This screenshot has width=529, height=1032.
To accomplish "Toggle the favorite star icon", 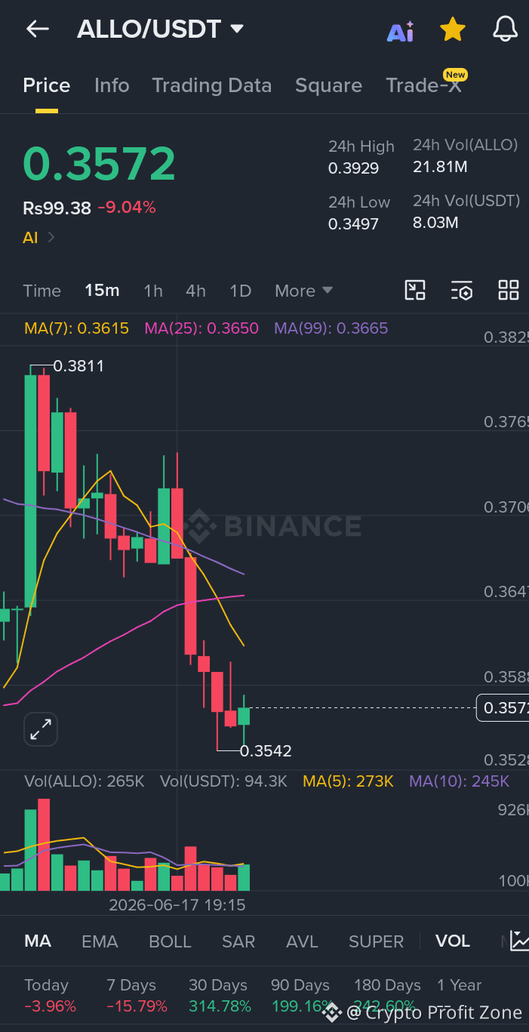I will pos(452,29).
